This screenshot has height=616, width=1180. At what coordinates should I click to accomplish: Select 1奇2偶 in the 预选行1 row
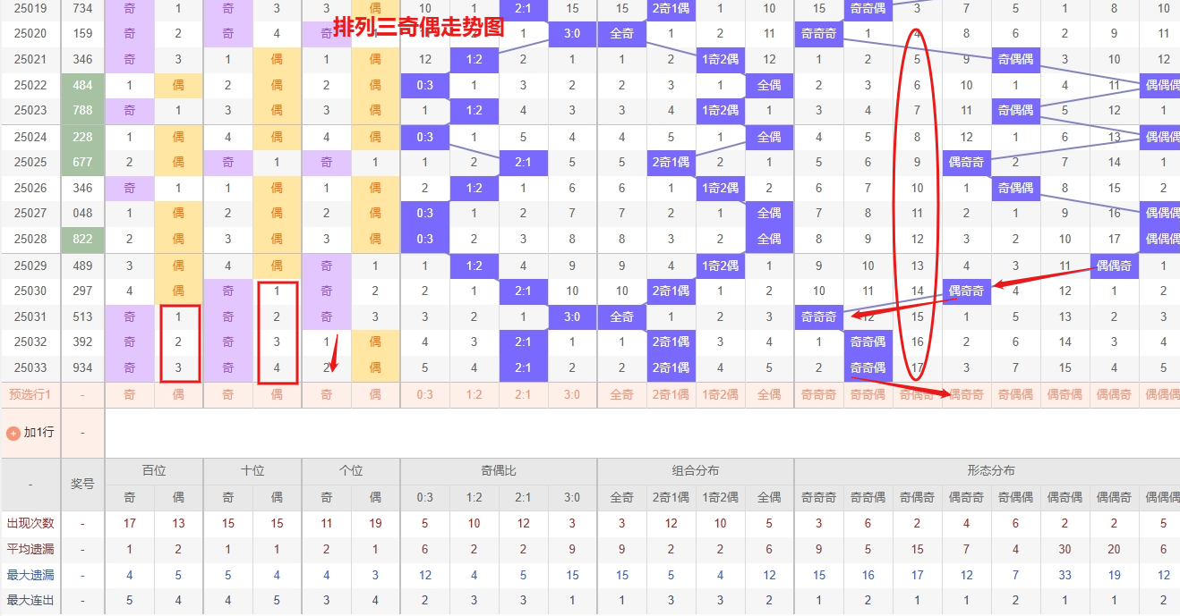720,394
